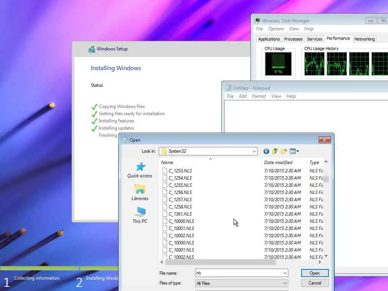Click the CPU Usage 9% meter in Task Manager

coord(278,64)
